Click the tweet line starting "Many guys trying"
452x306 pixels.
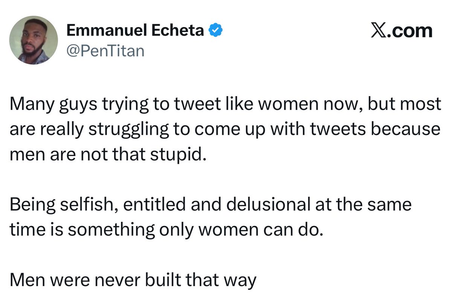225,105
